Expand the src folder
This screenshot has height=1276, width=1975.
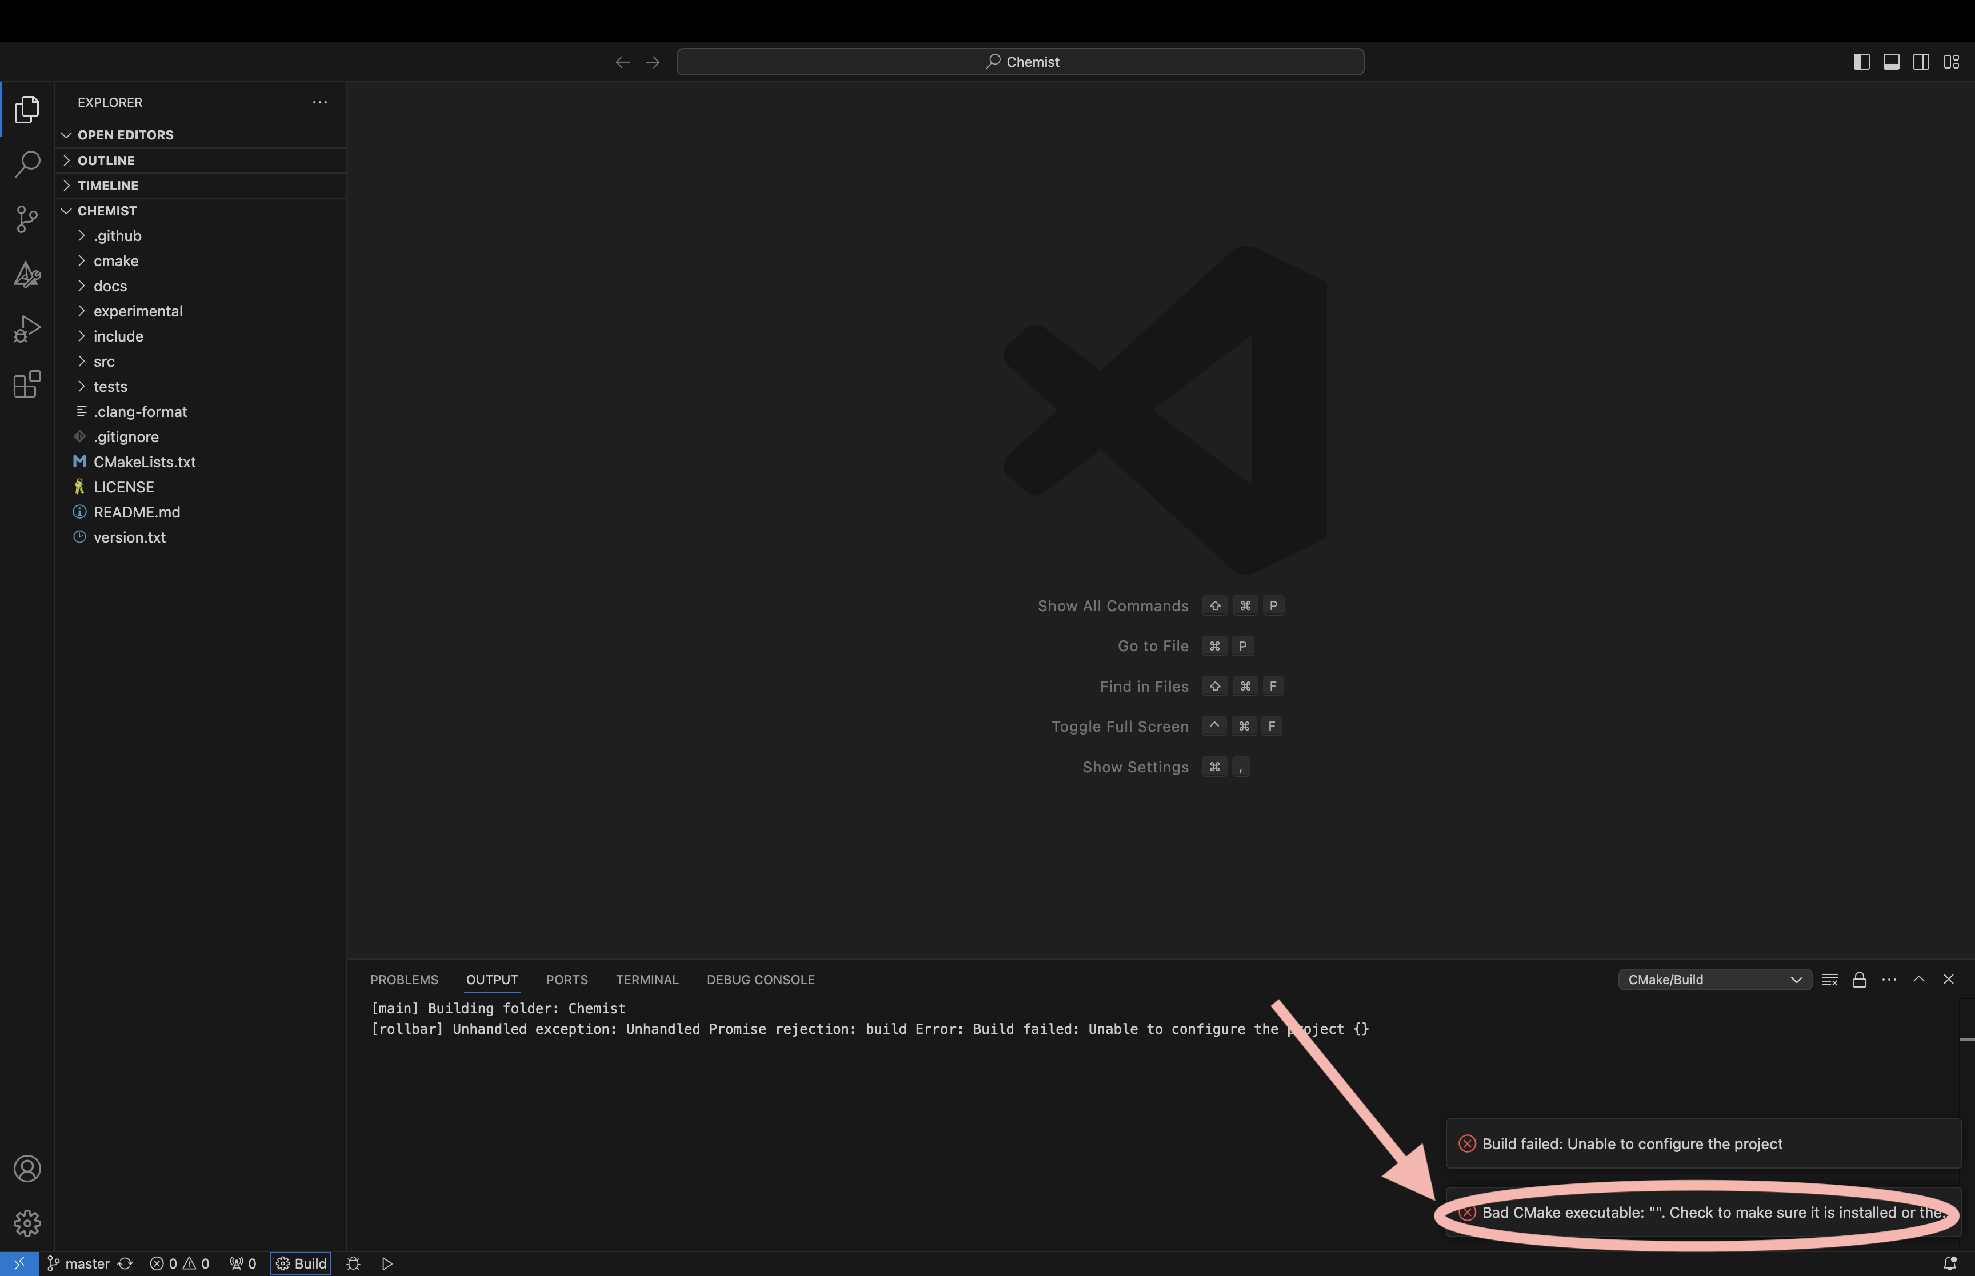coord(201,361)
